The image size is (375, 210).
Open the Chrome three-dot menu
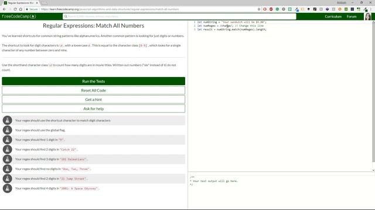click(x=371, y=9)
